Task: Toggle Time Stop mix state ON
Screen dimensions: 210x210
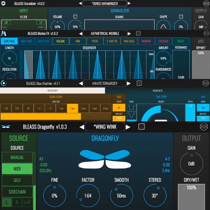Action: 203,108
